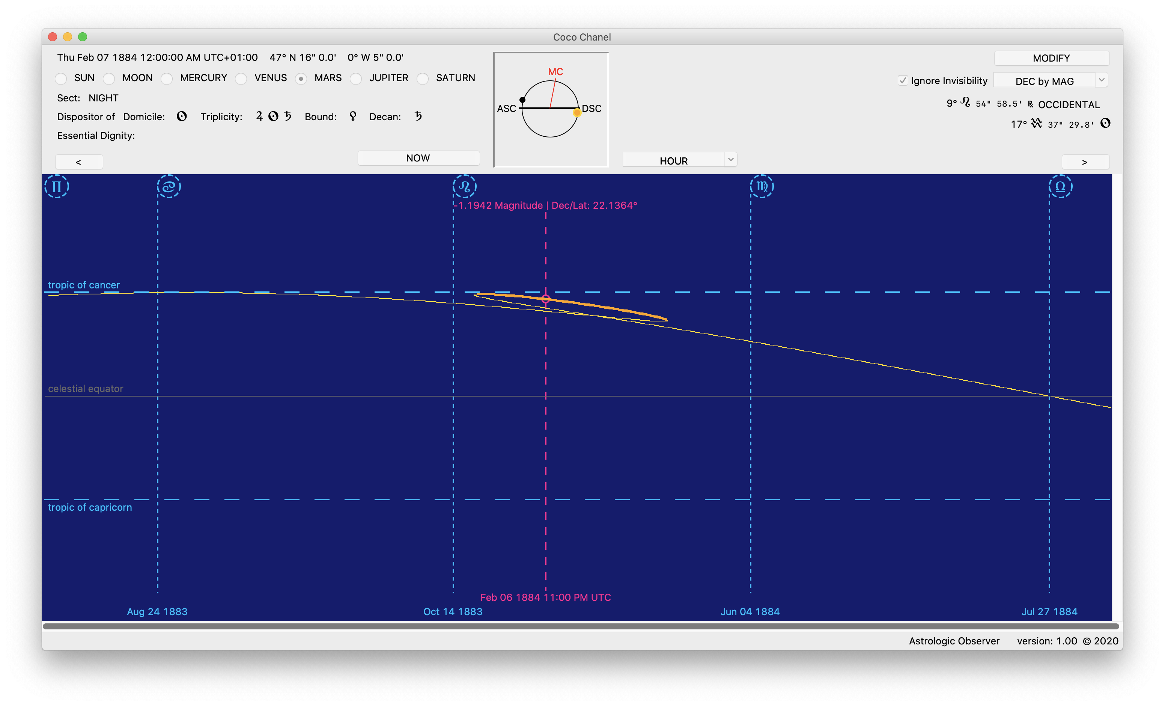Click the Leo zodiac sign icon
Screen dimensions: 1165x706
(x=464, y=186)
